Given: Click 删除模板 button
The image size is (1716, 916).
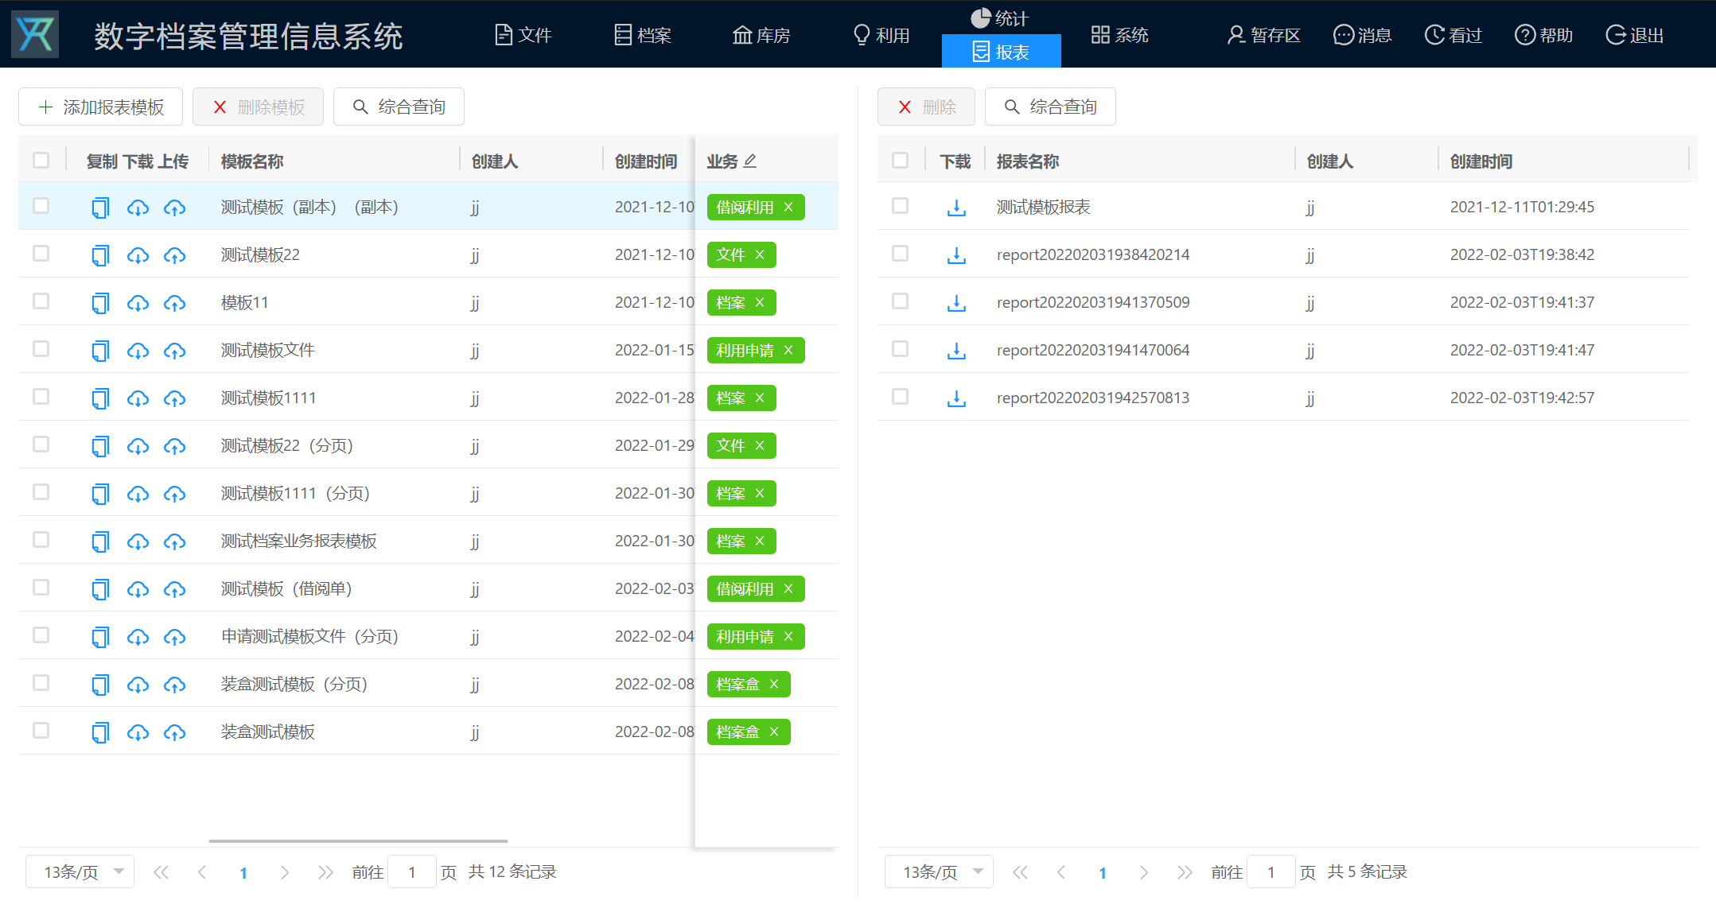Looking at the screenshot, I should pyautogui.click(x=259, y=107).
